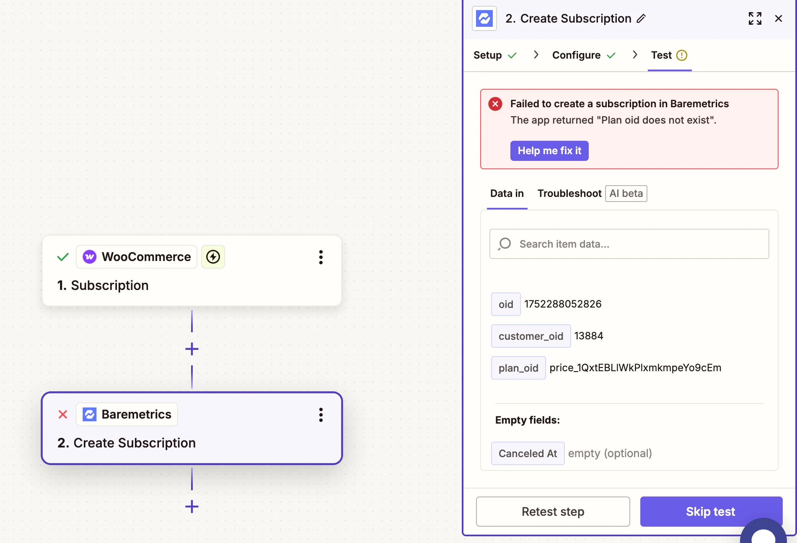Switch to the Data in tab

coord(507,194)
